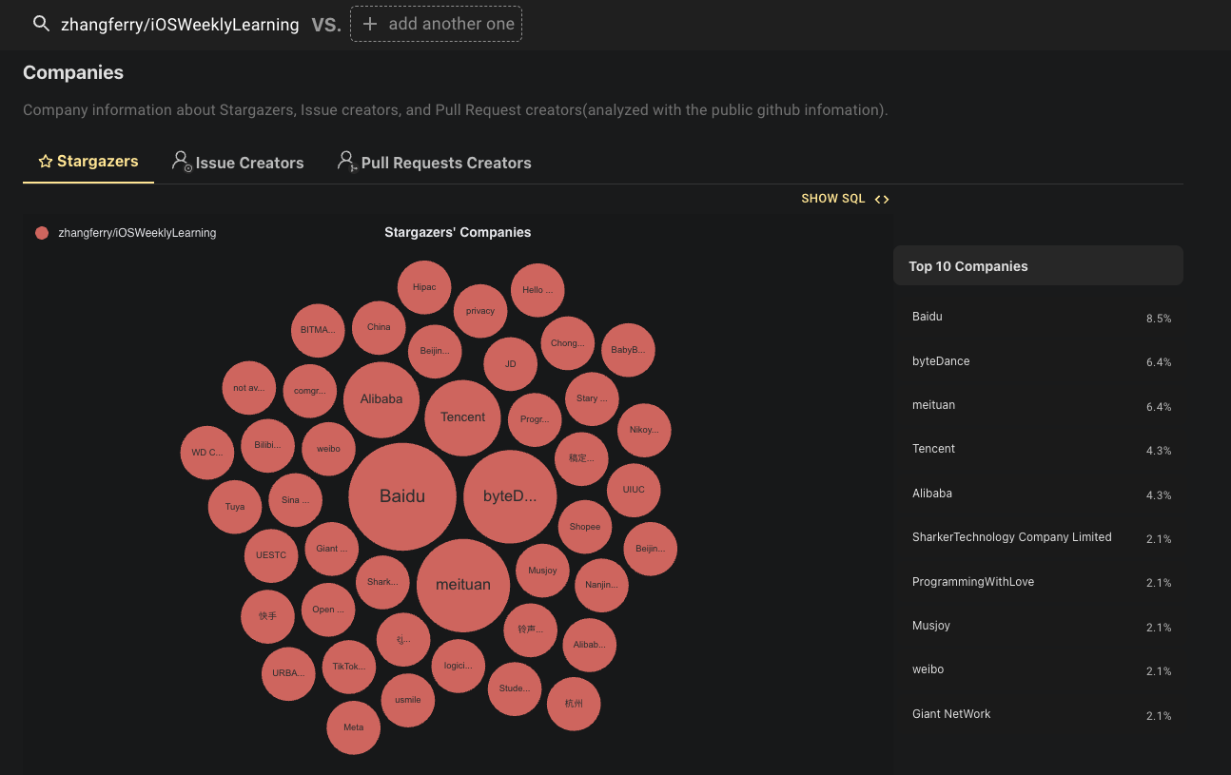Click the 8.5% value for Baidu

(1159, 319)
